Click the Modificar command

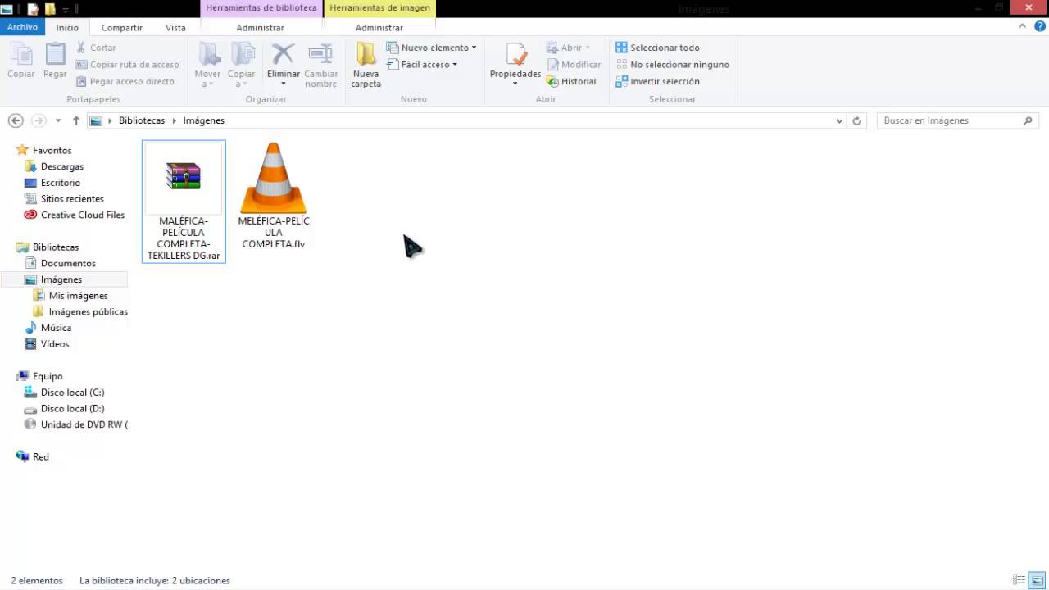(x=574, y=65)
